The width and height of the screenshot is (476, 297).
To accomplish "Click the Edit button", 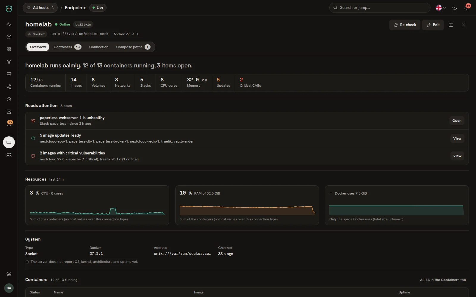I will pos(433,25).
